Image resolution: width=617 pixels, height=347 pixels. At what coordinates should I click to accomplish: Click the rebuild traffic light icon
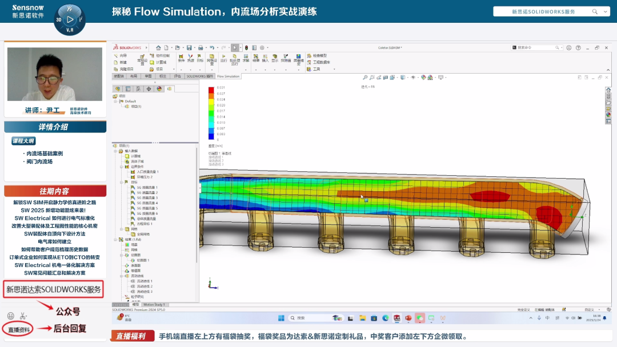pyautogui.click(x=246, y=47)
